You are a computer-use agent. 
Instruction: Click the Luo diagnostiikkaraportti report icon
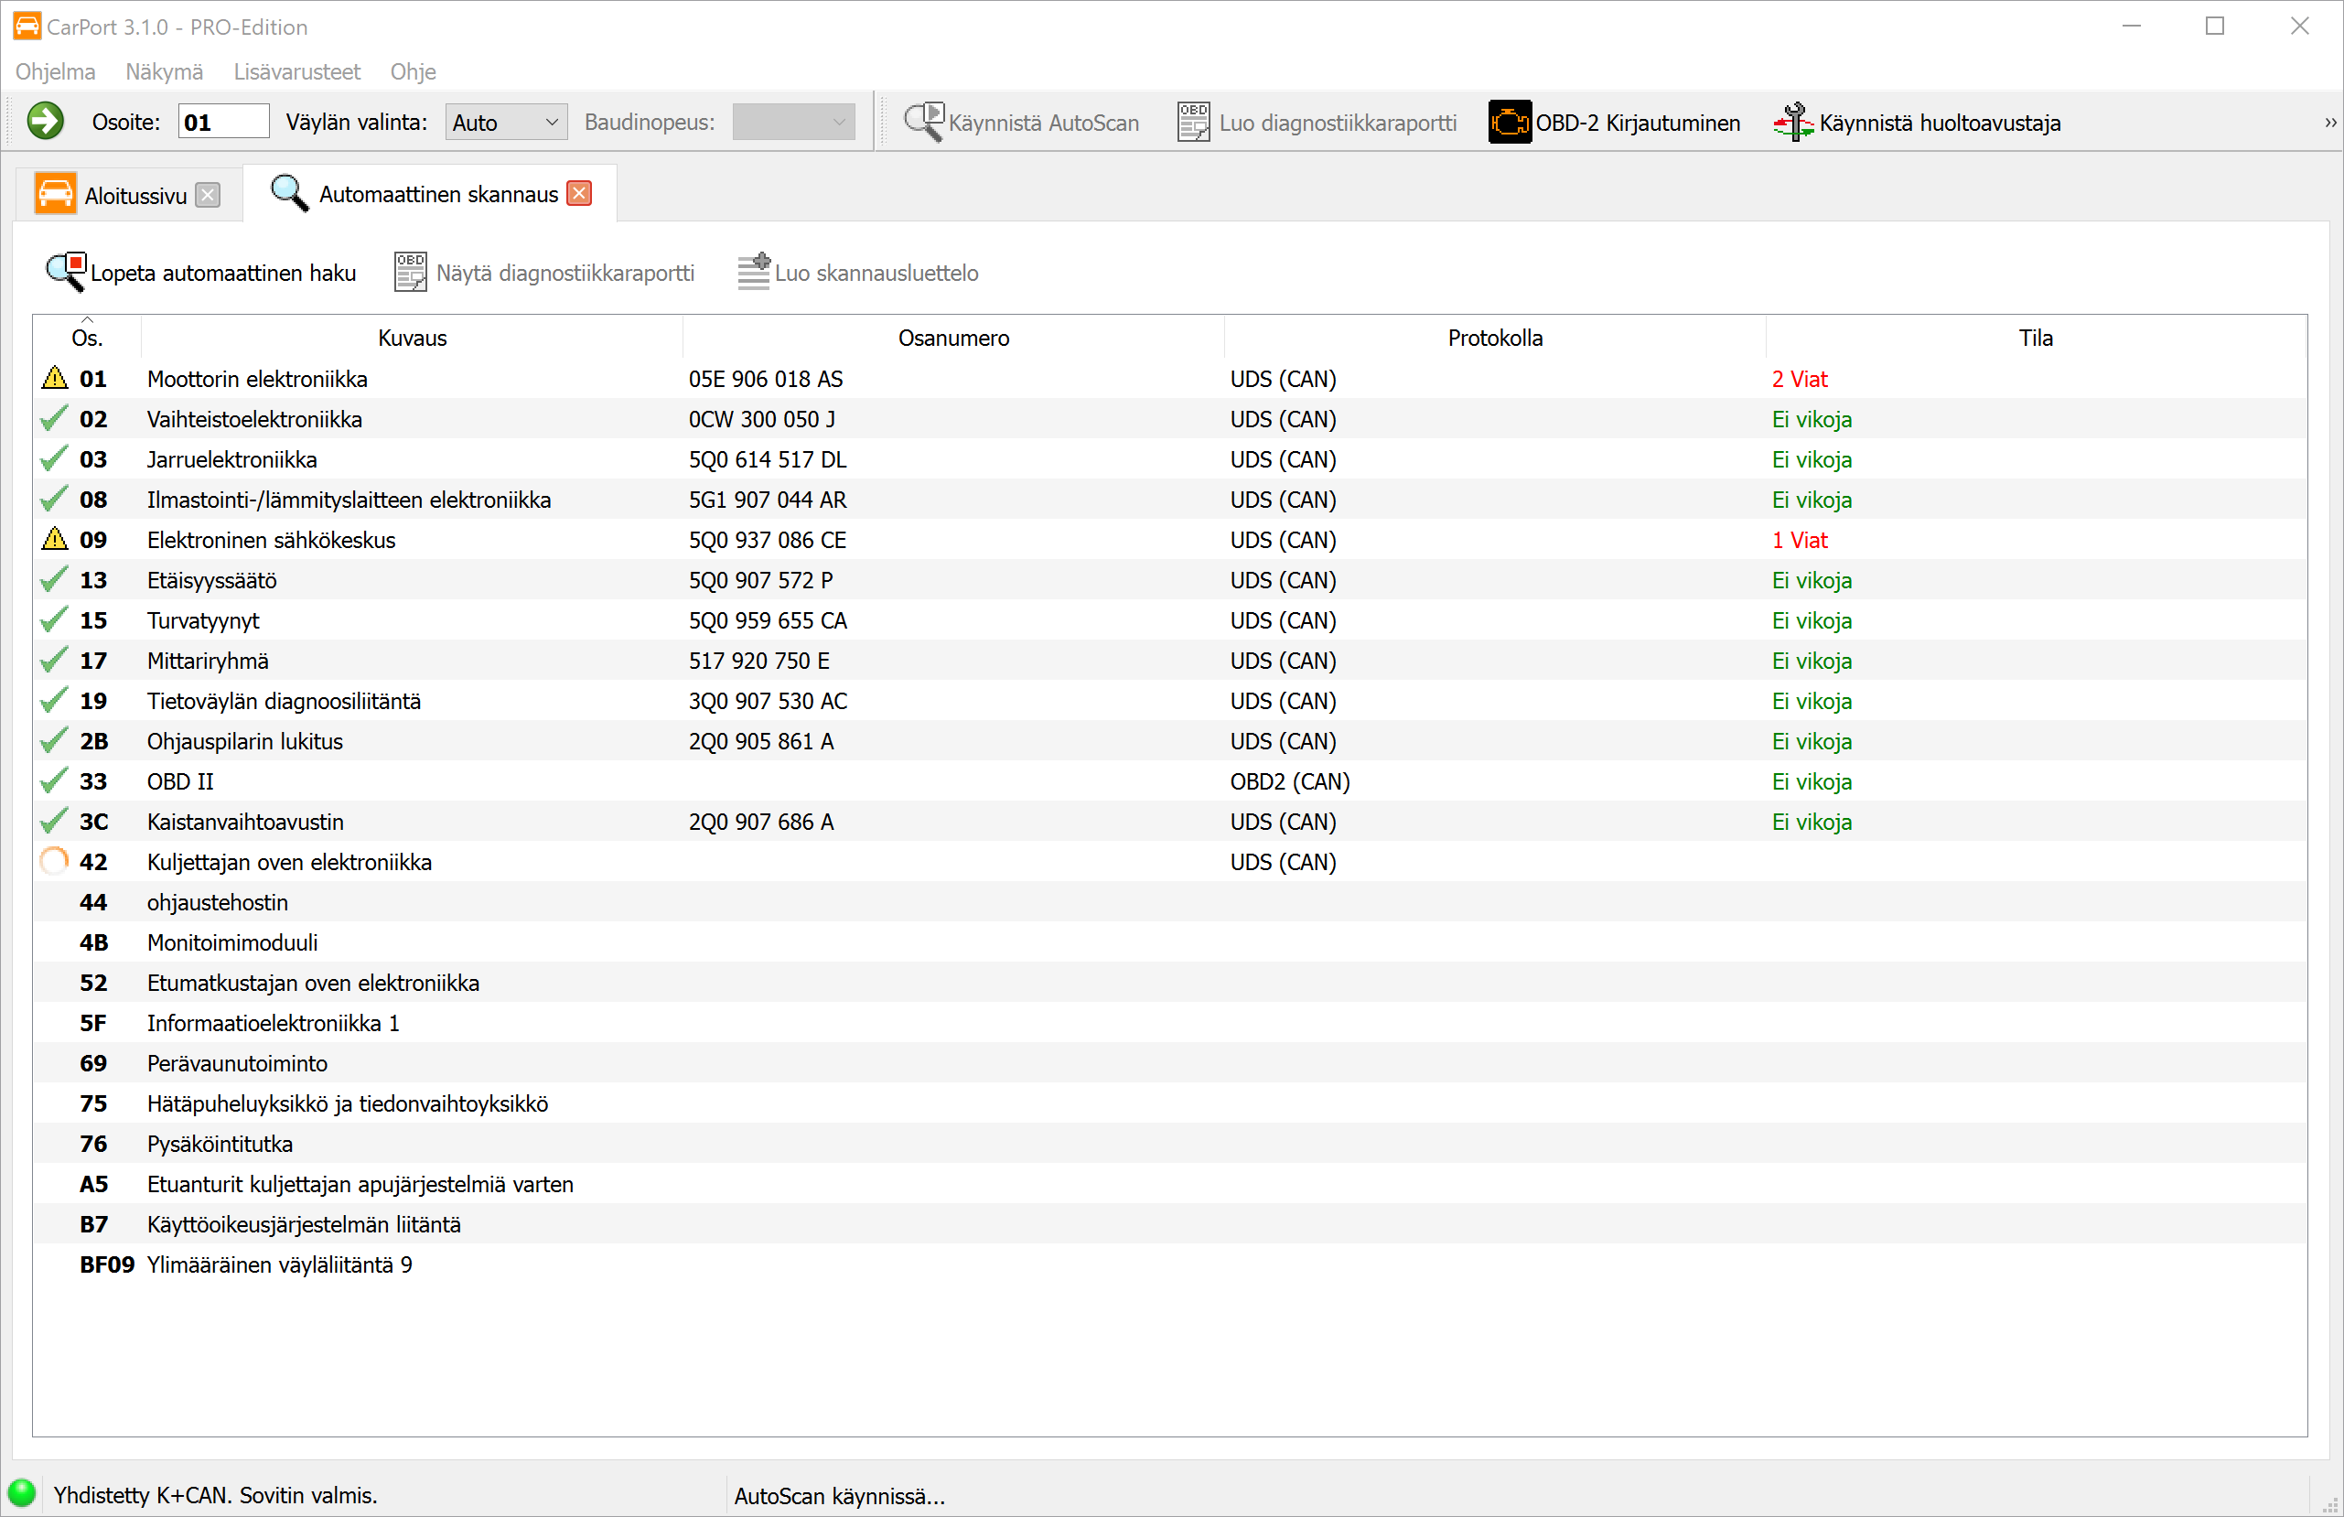coord(1193,123)
